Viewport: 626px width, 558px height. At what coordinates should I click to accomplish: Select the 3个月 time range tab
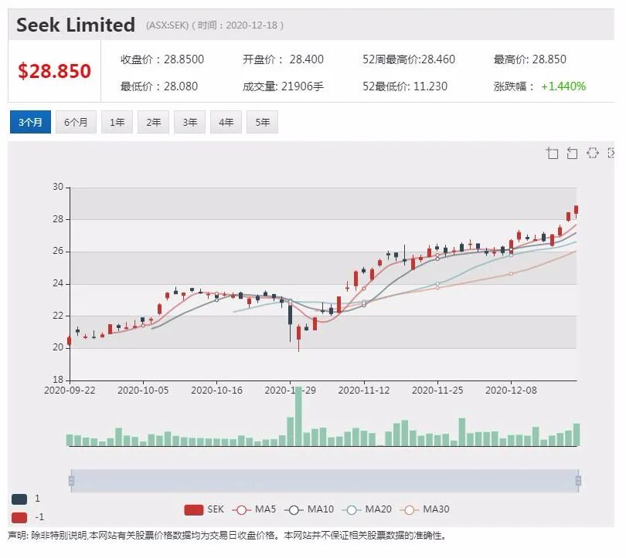click(30, 122)
